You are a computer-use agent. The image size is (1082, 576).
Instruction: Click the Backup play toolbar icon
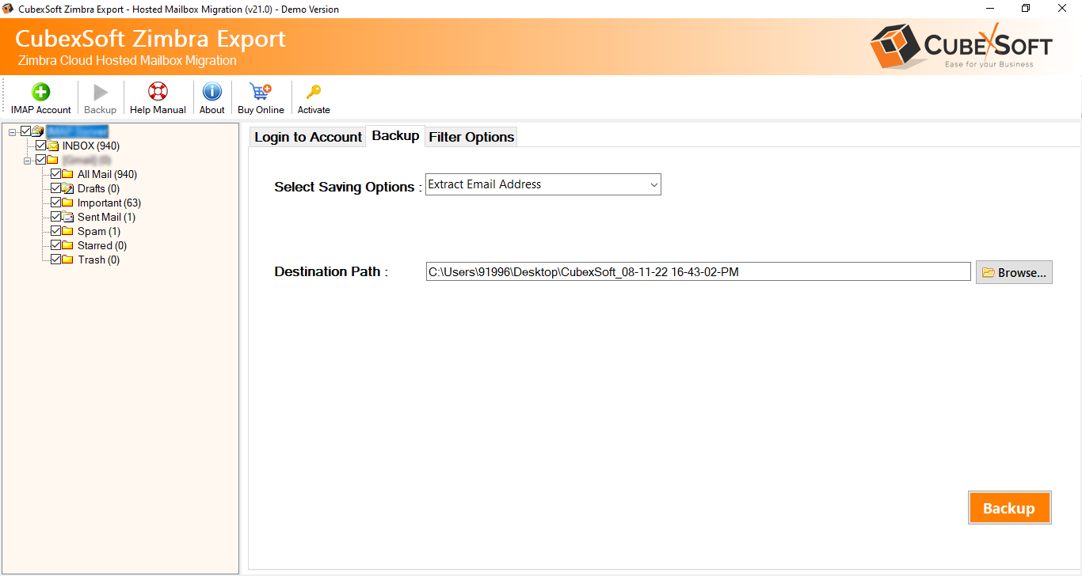tap(100, 92)
